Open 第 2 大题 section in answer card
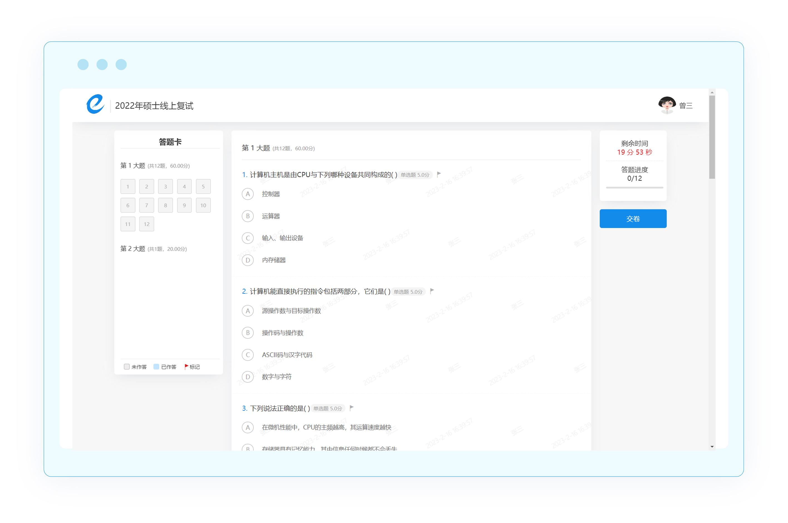This screenshot has height=523, width=788. click(x=133, y=249)
